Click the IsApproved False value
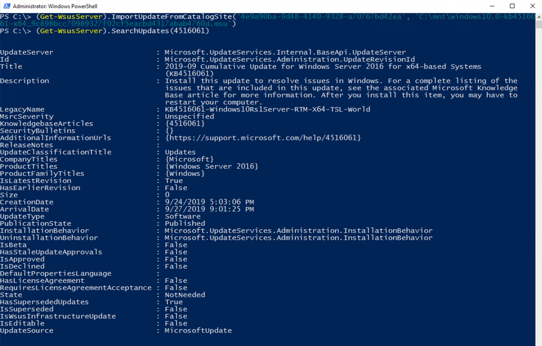This screenshot has width=542, height=346. [176, 259]
